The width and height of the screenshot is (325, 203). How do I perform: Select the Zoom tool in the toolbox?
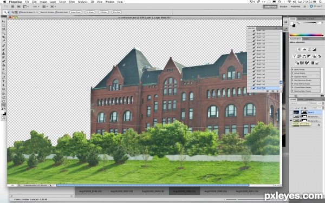coord(4,106)
